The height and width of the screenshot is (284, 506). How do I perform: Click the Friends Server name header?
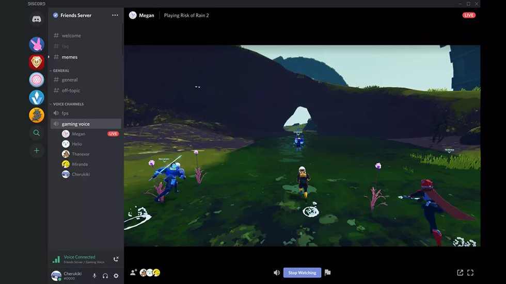coord(76,15)
